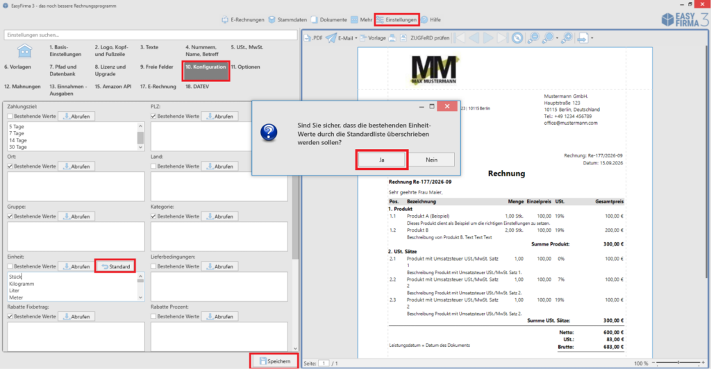Select Kilogramm in Einheit list
The width and height of the screenshot is (711, 369).
pyautogui.click(x=22, y=284)
